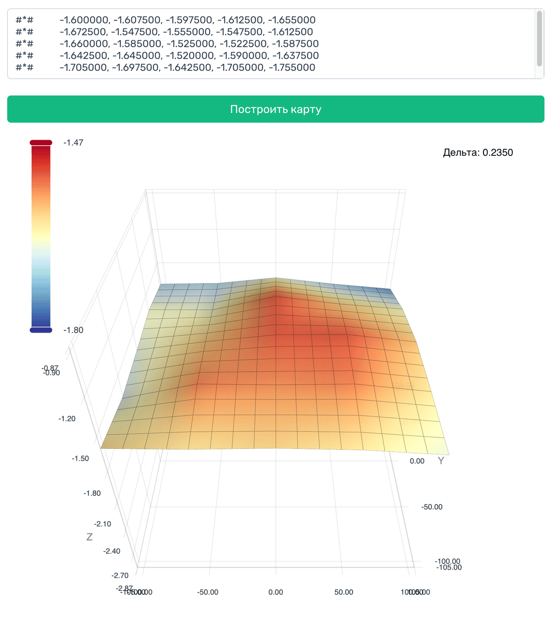Click the middle row starting with -1.660000
The image size is (552, 618).
click(189, 44)
